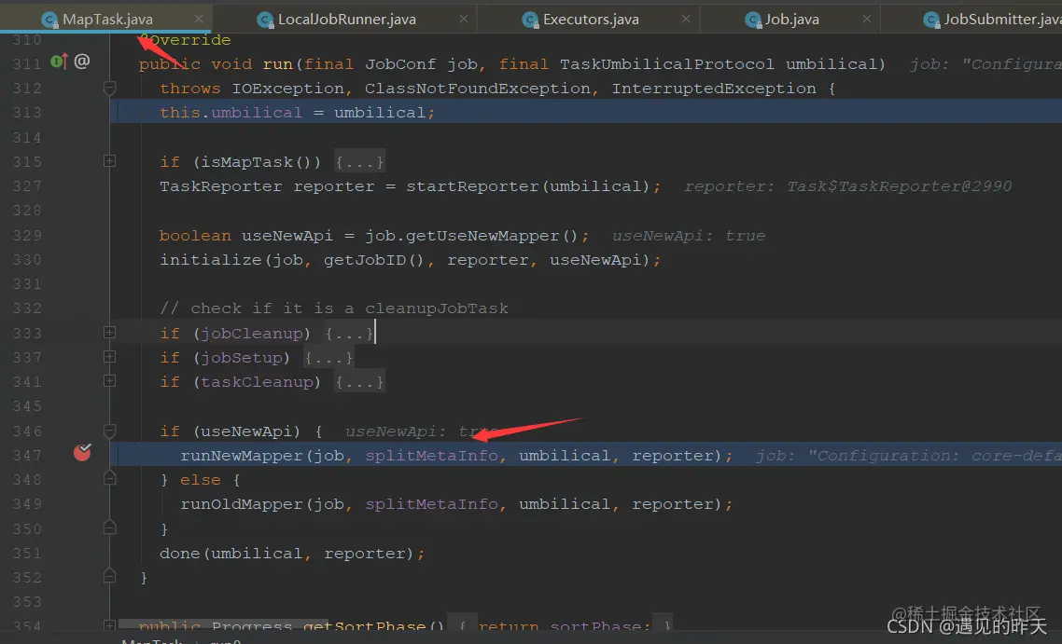
Task: Click the getJobID call on line 330
Action: 364,260
